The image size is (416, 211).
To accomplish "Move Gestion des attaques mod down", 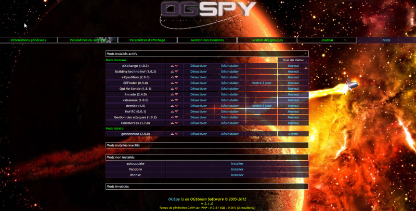I will click(x=176, y=117).
